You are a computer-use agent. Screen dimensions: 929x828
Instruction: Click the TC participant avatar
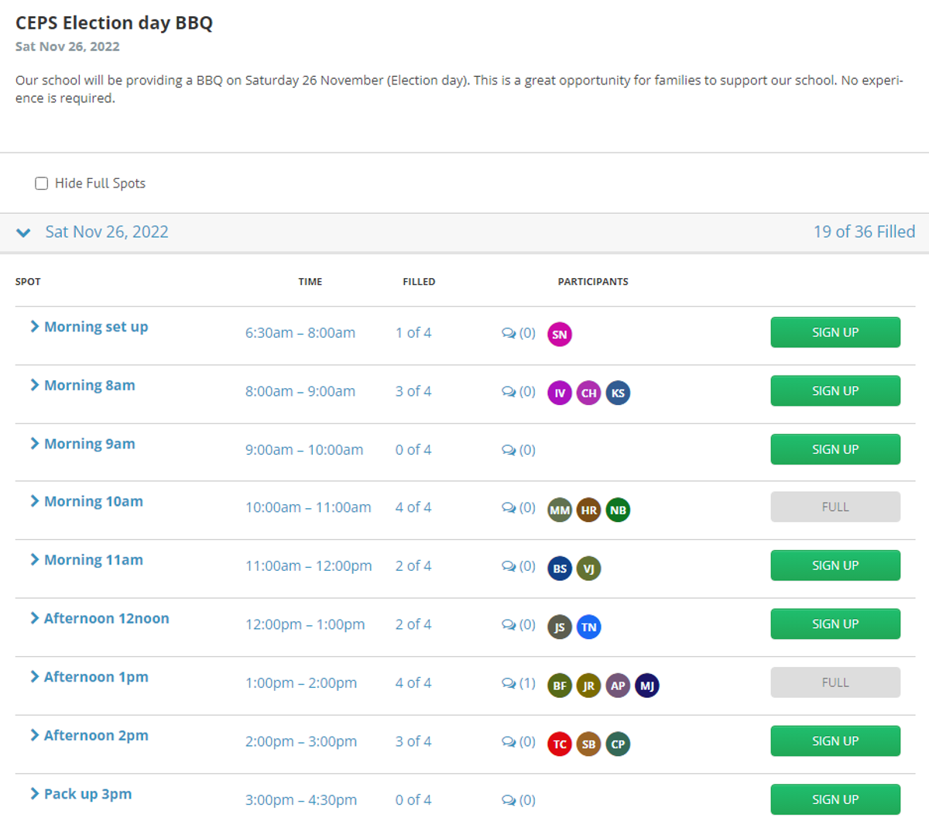coord(559,744)
